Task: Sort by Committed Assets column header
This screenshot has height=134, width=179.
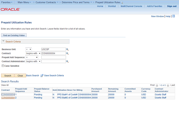Action: pyautogui.click(x=130, y=90)
